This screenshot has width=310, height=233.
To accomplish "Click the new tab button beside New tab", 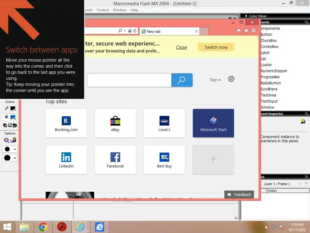I will tap(204, 31).
